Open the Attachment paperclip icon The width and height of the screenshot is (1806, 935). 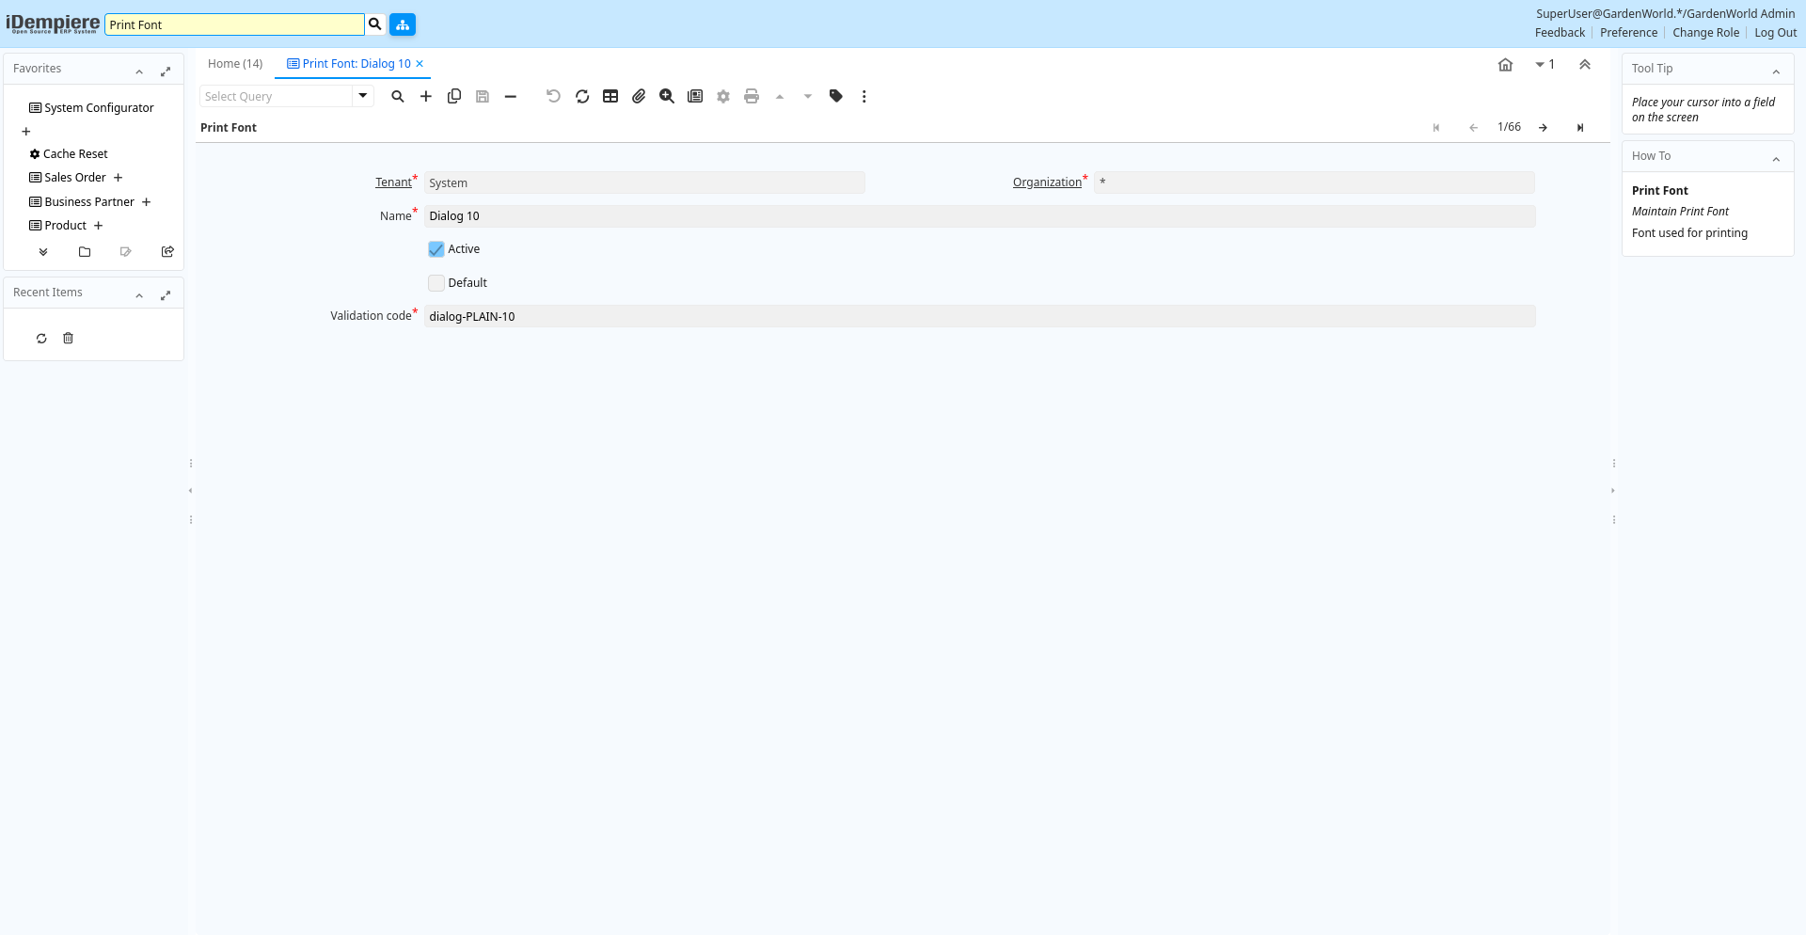click(x=639, y=96)
